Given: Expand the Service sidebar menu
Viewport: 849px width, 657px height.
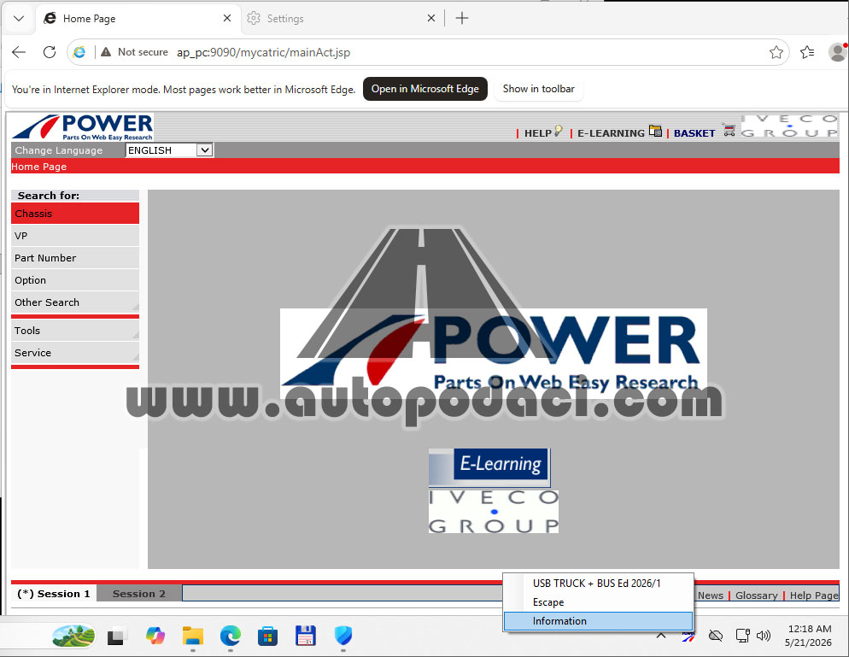Looking at the screenshot, I should (x=74, y=353).
